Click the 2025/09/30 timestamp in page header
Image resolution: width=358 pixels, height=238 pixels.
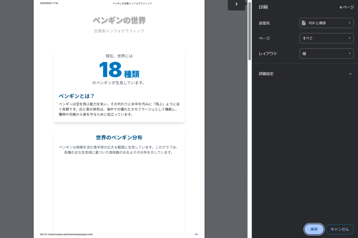(x=49, y=3)
